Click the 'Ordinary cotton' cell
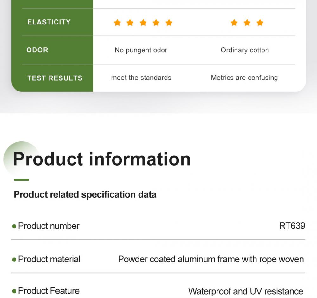This screenshot has height=298, width=317. click(x=245, y=50)
